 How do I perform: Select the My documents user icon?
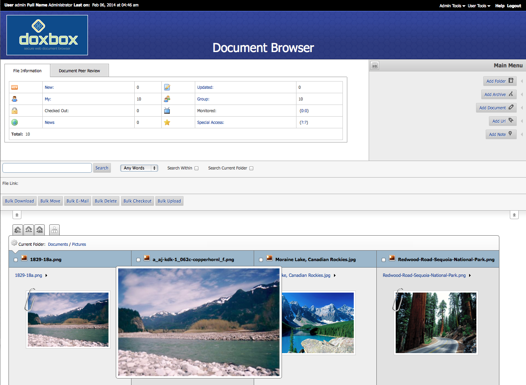pos(15,99)
